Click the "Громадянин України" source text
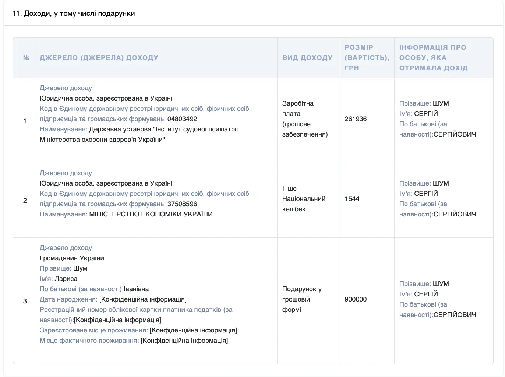Viewport: 505px width, 377px height. pos(72,258)
